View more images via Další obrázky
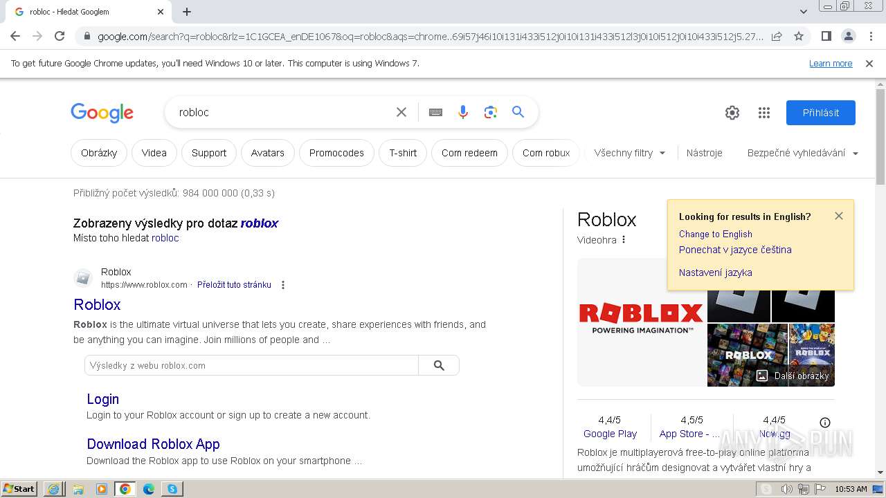This screenshot has width=886, height=498. click(793, 376)
